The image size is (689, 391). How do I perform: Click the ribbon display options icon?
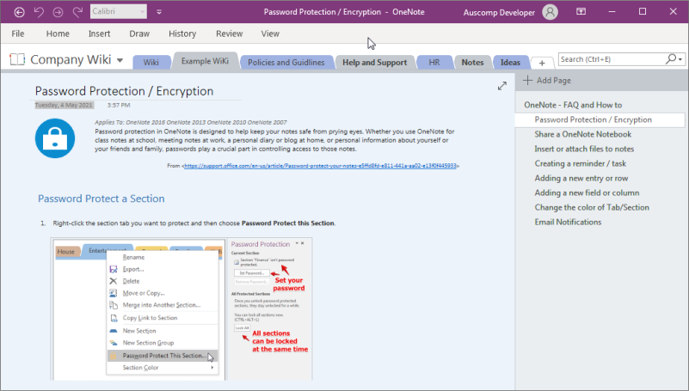[x=581, y=11]
